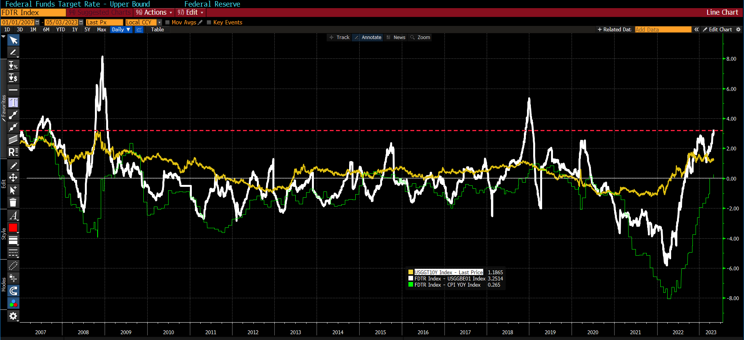Select the regression R tool
Viewport: 744px width, 340px height.
(x=13, y=152)
